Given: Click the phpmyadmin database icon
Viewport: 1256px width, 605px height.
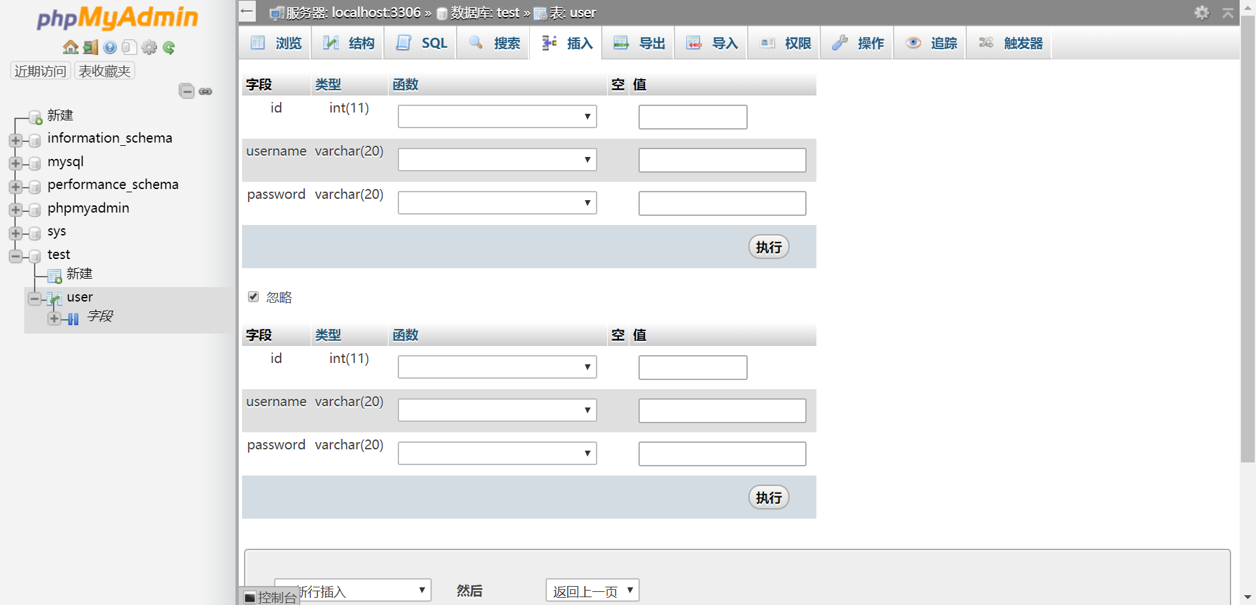Looking at the screenshot, I should pyautogui.click(x=35, y=210).
